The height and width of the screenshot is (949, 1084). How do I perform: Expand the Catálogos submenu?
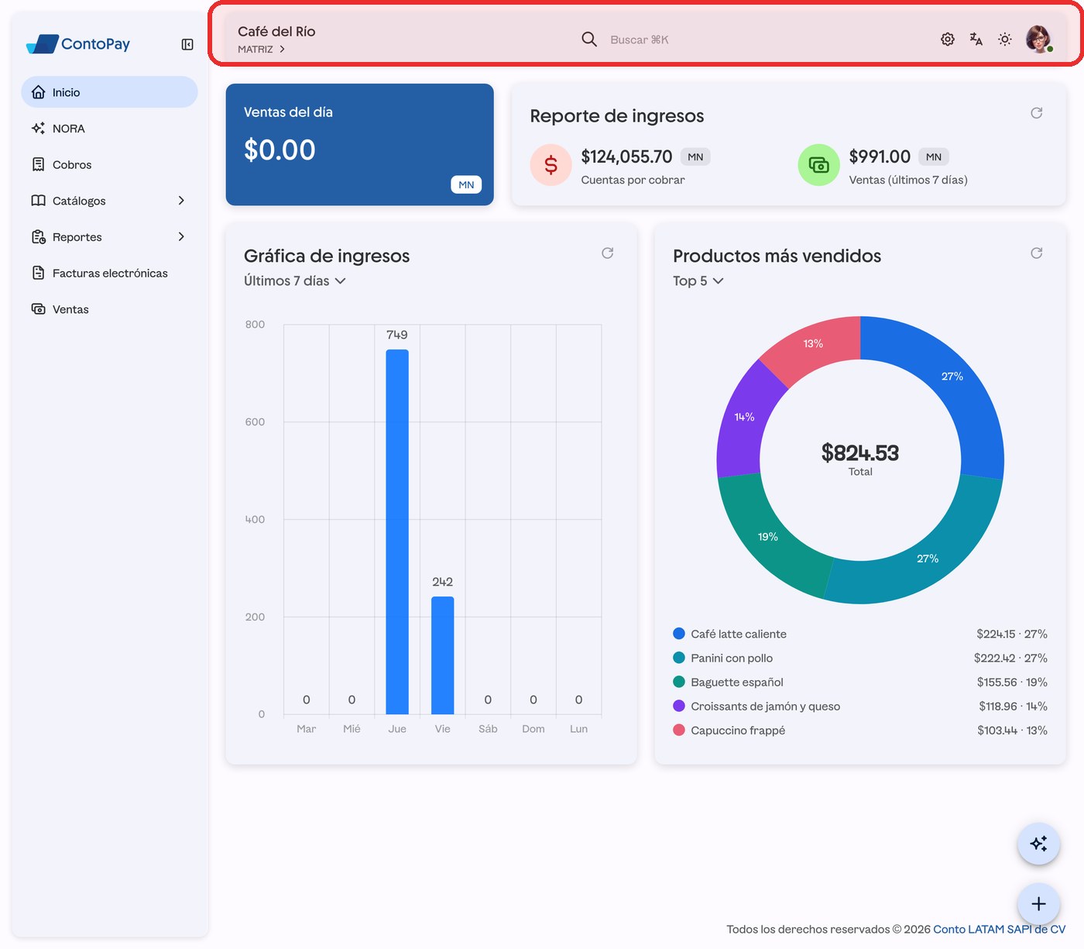109,201
